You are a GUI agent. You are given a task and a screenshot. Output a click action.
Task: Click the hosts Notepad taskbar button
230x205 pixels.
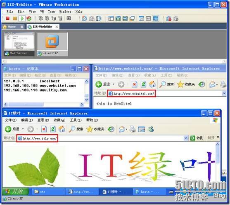pos(149,192)
